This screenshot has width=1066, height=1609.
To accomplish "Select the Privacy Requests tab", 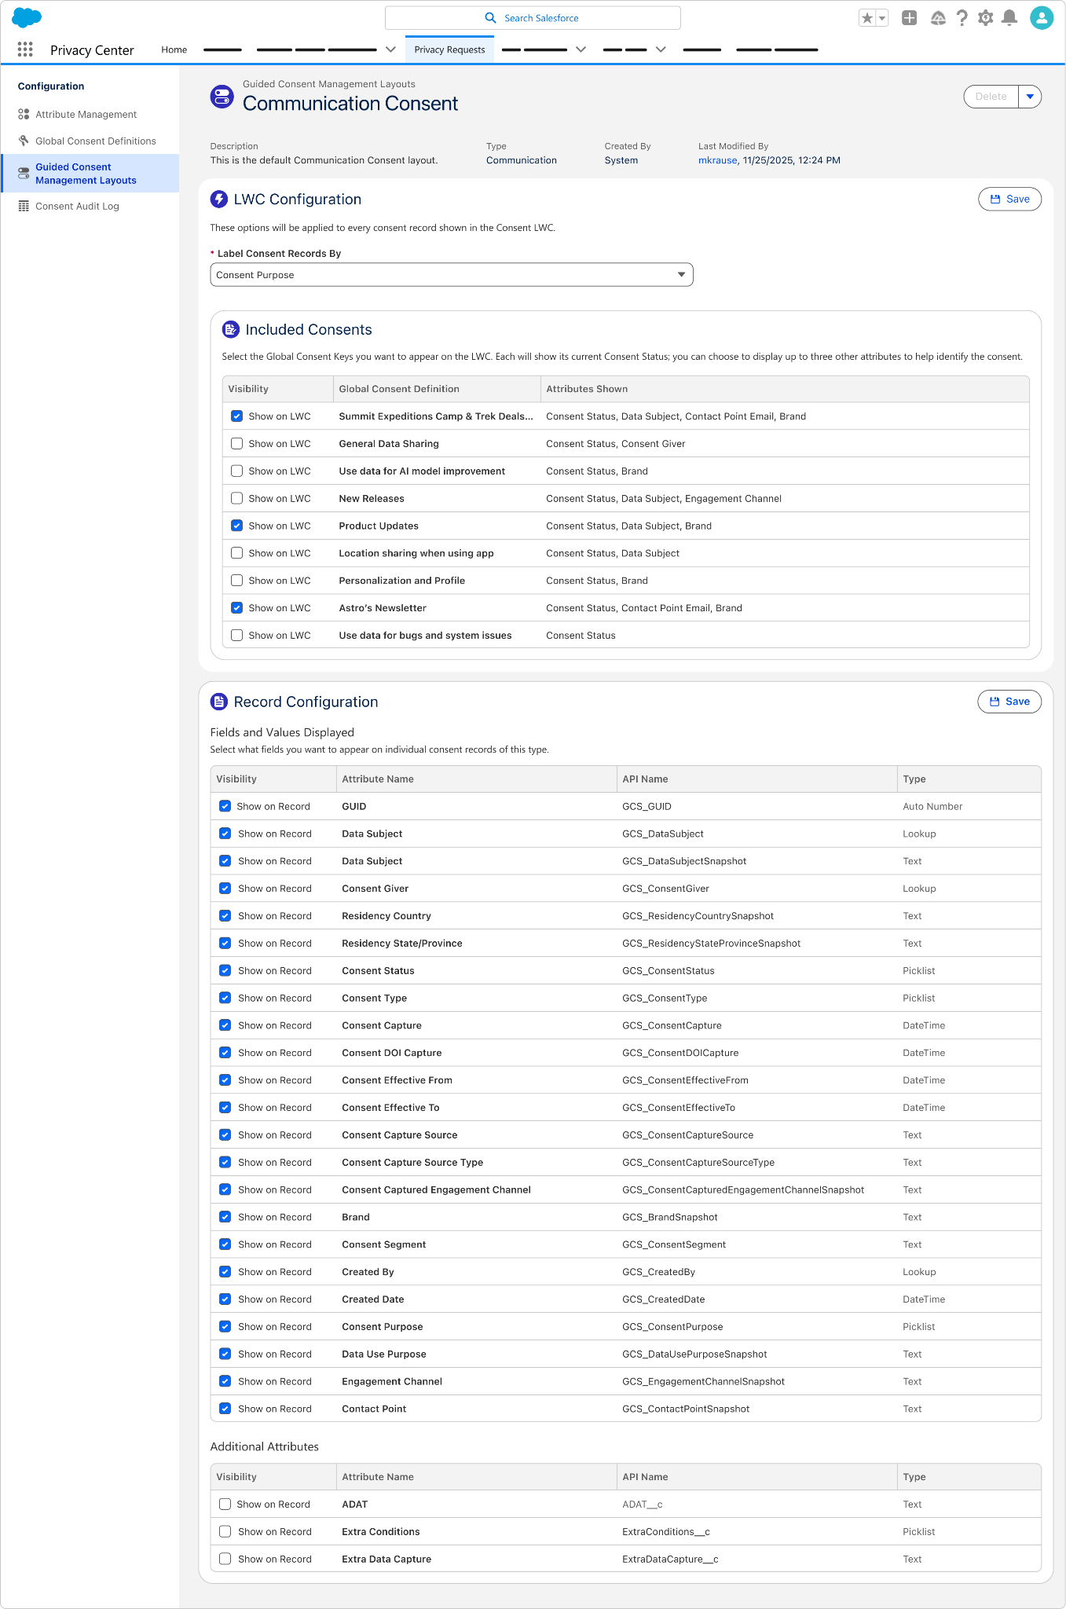I will pos(450,49).
